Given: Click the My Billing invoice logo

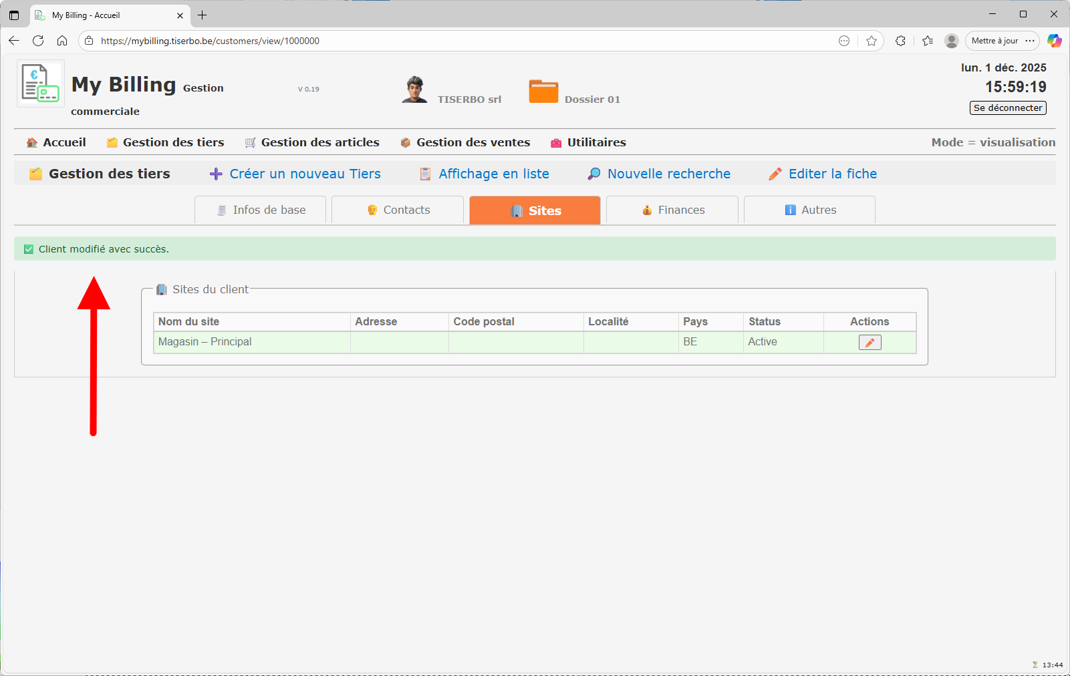Looking at the screenshot, I should tap(39, 83).
